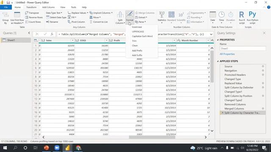The width and height of the screenshot is (271, 152).
Task: Click the Pivot Column button
Action: click(x=76, y=22)
